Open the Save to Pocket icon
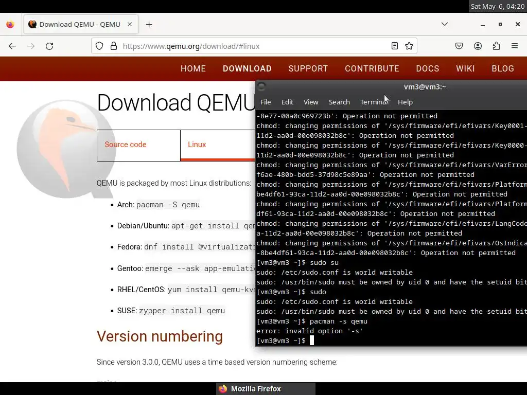The height and width of the screenshot is (395, 527). tap(459, 46)
